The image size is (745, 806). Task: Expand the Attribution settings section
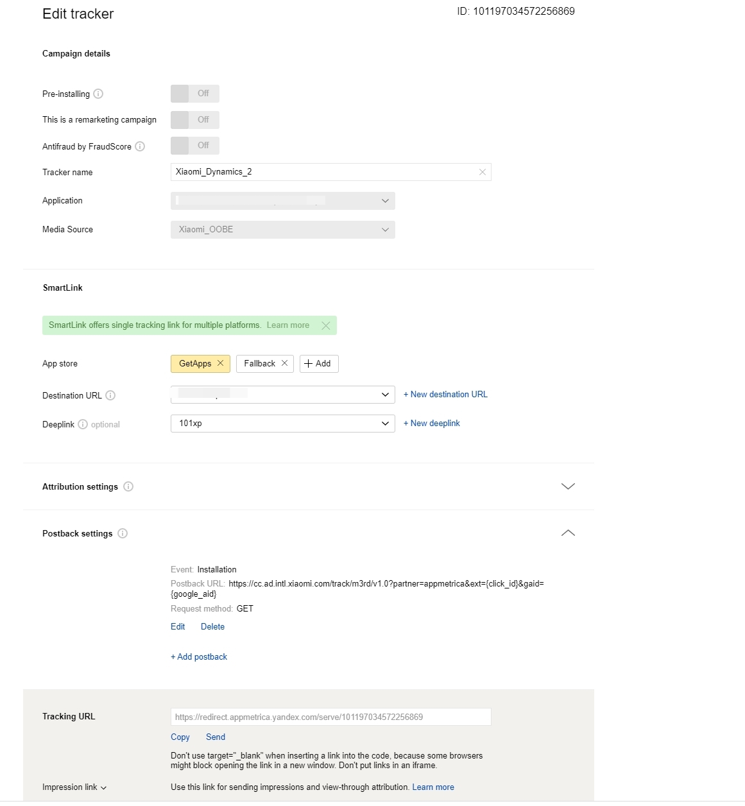click(568, 486)
